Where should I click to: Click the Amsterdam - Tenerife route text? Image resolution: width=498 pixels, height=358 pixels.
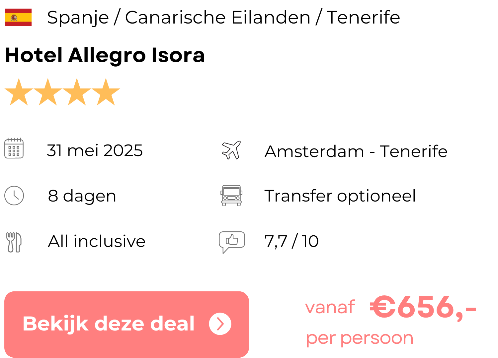(x=356, y=151)
